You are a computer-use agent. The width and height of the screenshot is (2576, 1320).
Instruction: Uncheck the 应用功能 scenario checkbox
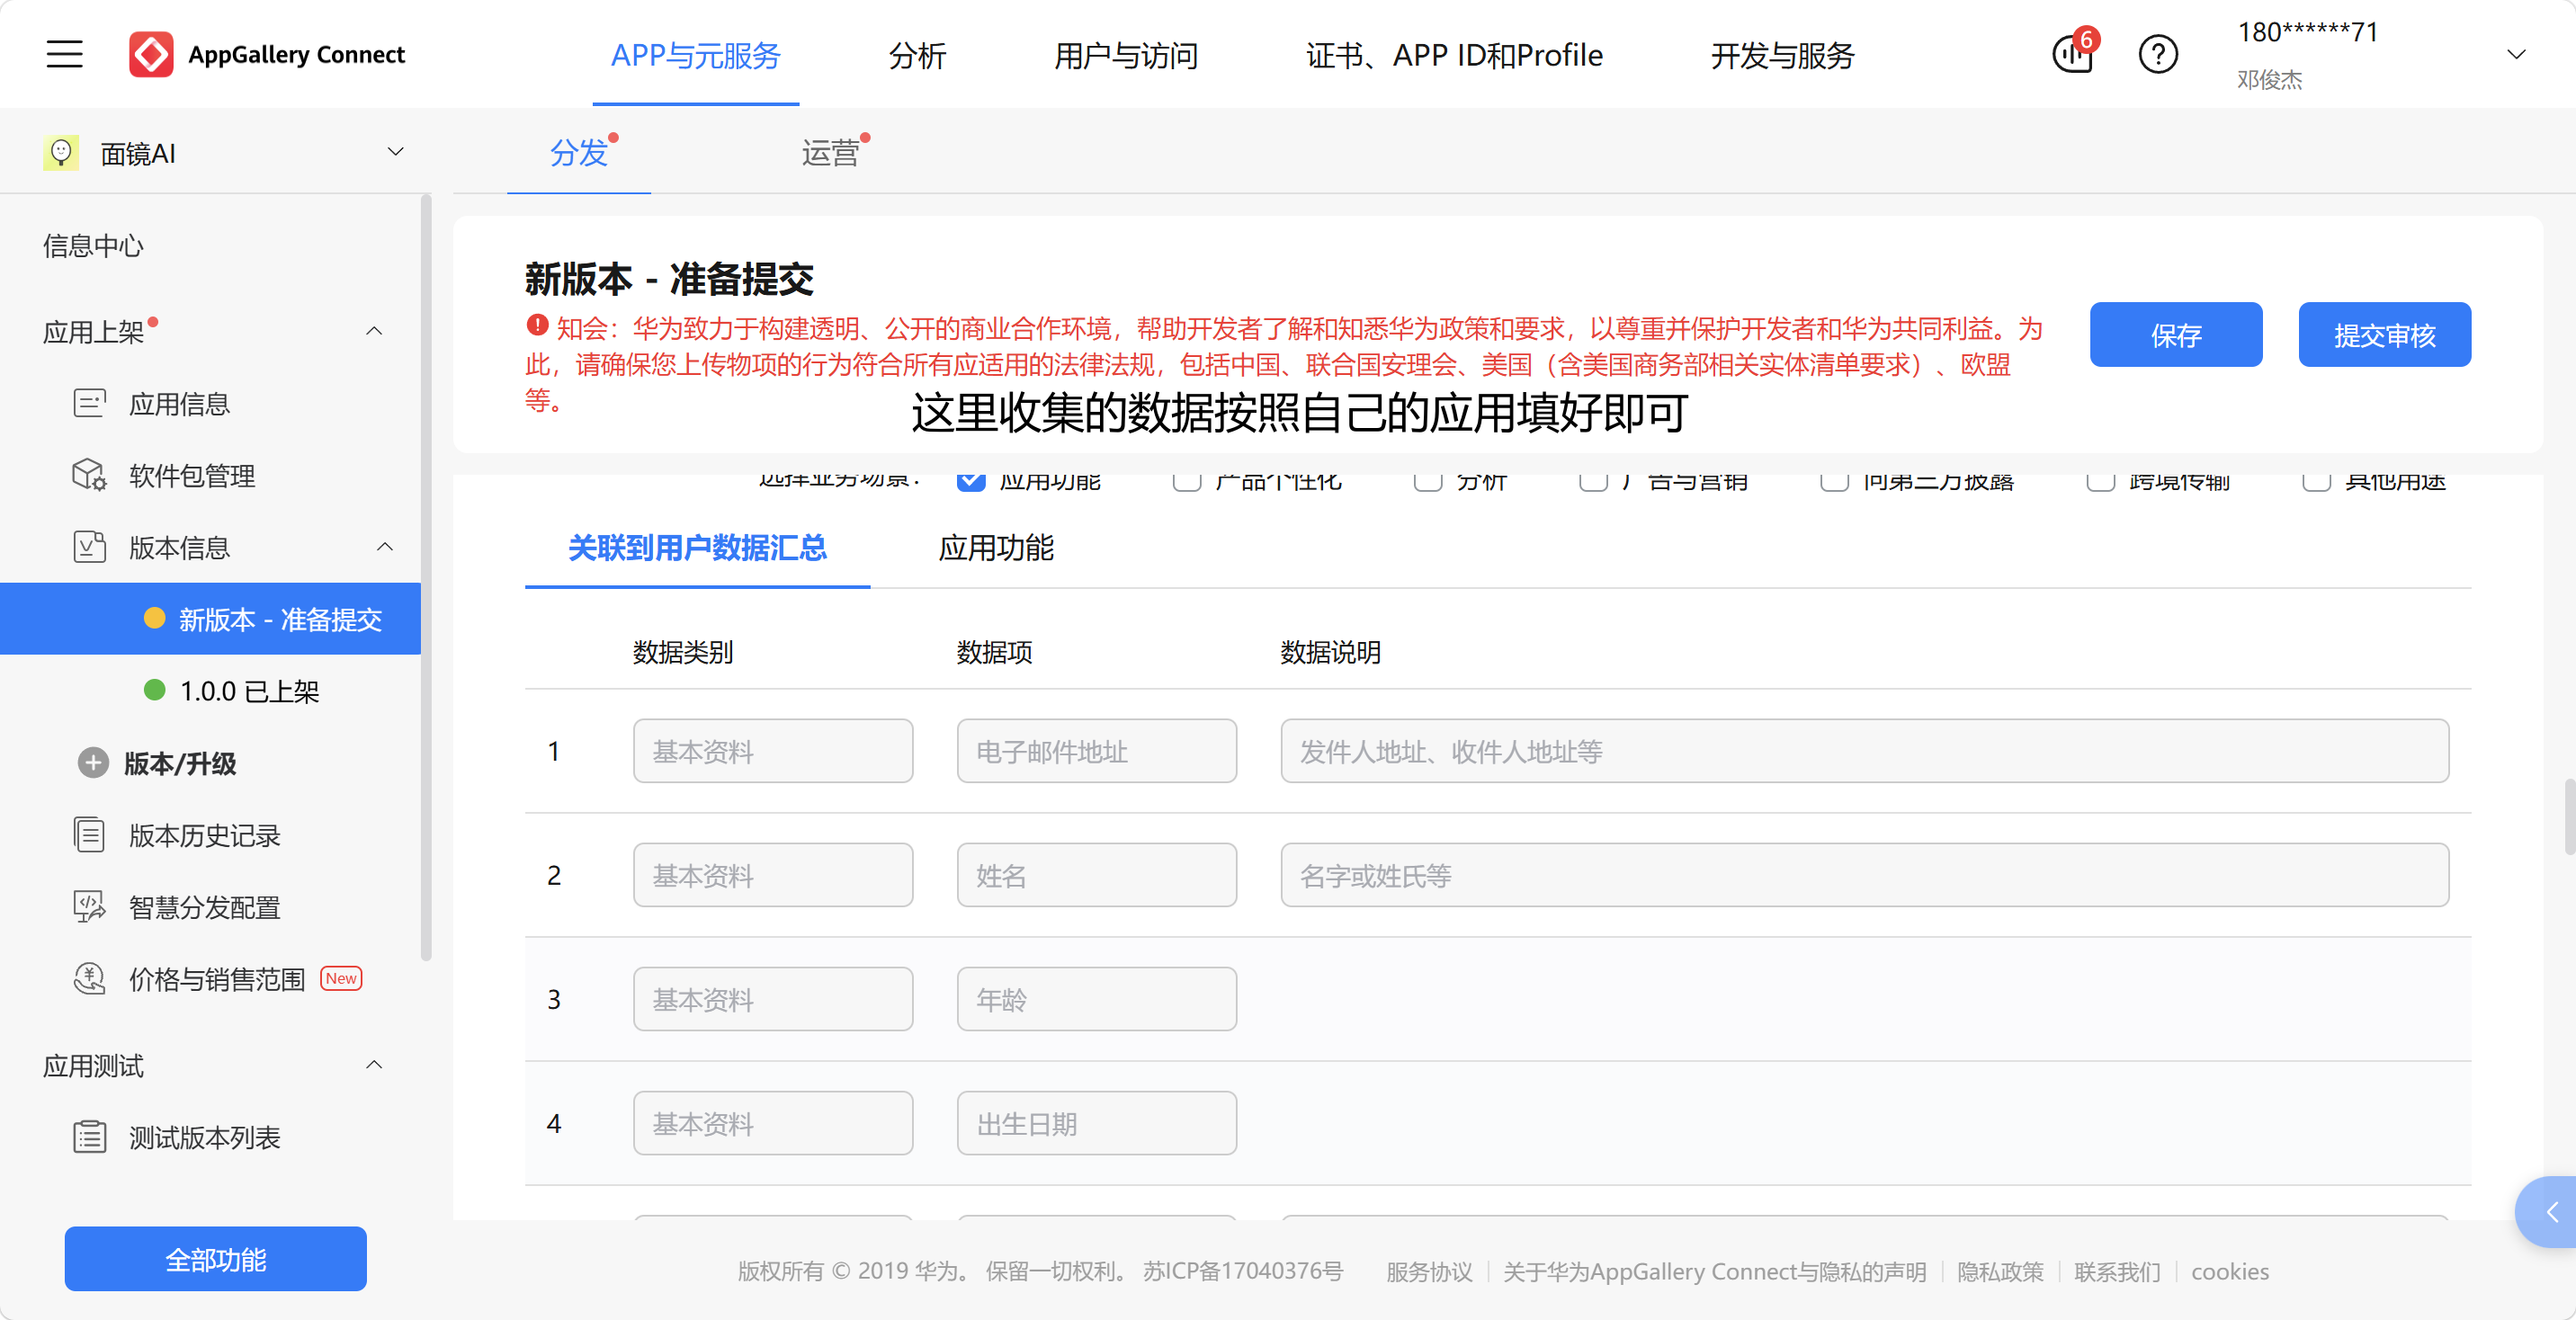pos(971,481)
